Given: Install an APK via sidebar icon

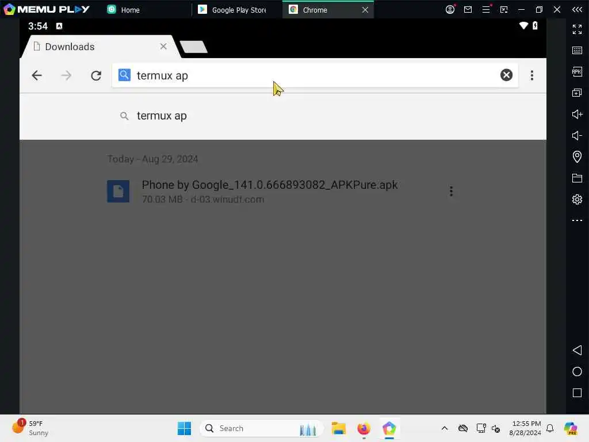Looking at the screenshot, I should 577,71.
